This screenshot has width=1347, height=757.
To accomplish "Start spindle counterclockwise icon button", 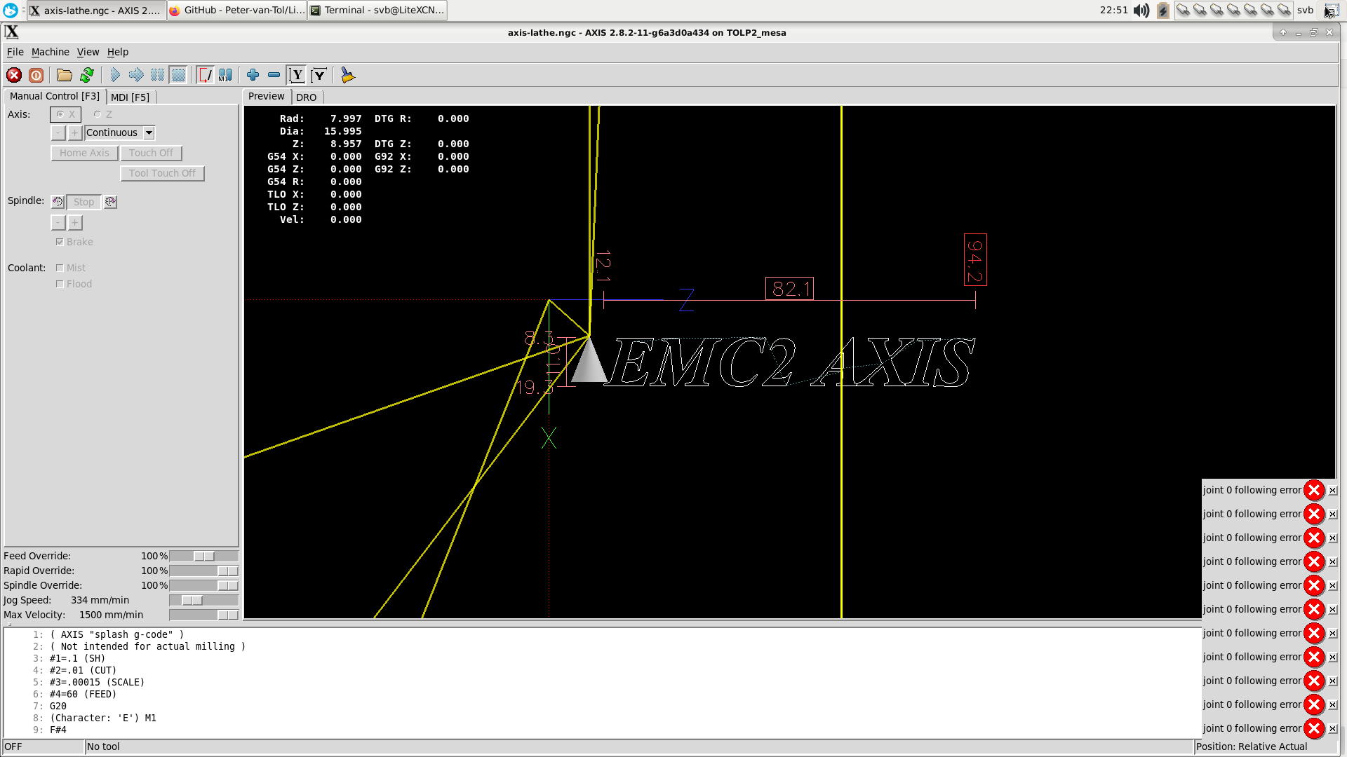I will point(58,202).
